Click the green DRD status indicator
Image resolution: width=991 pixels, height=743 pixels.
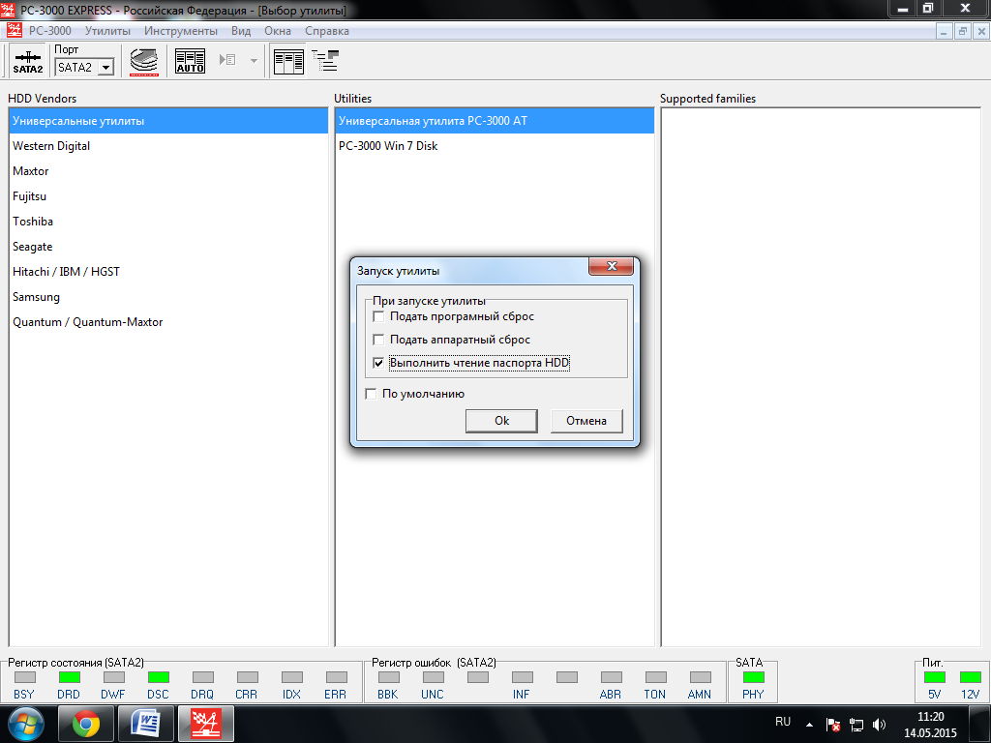click(69, 677)
